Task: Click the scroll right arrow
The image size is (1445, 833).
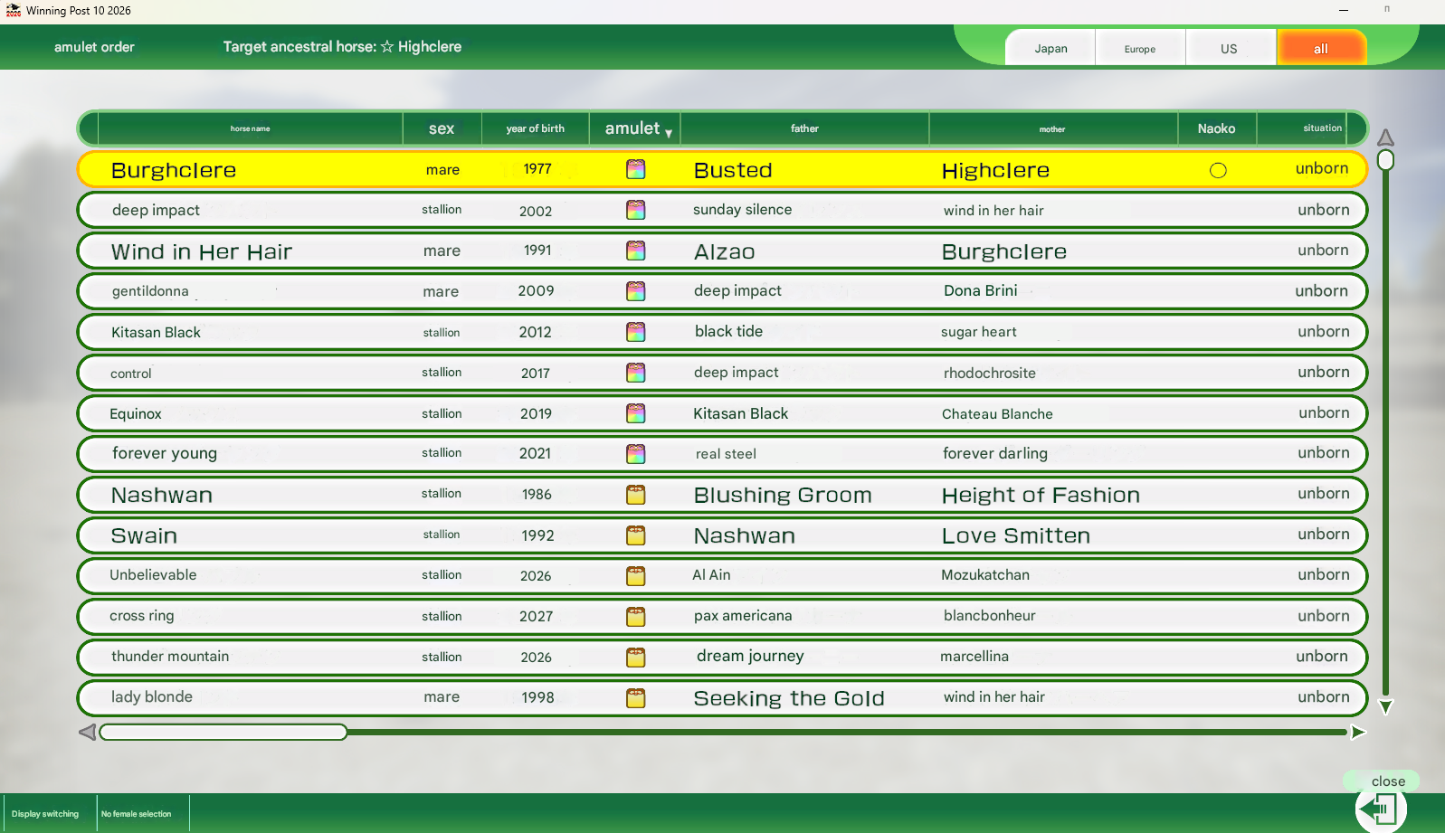Action: coord(1358,732)
